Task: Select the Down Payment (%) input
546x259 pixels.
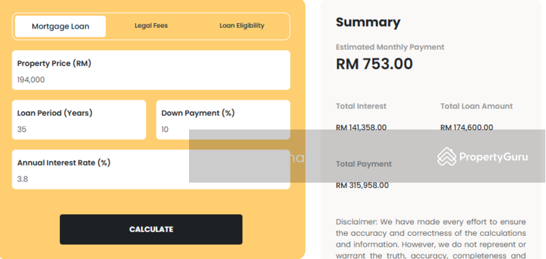Action: 223,120
